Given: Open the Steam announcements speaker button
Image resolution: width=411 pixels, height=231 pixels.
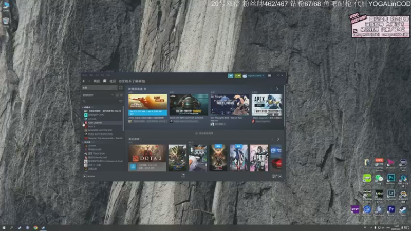Looking at the screenshot, I should click(x=230, y=75).
